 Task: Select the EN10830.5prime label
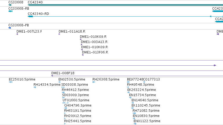(x=146, y=116)
